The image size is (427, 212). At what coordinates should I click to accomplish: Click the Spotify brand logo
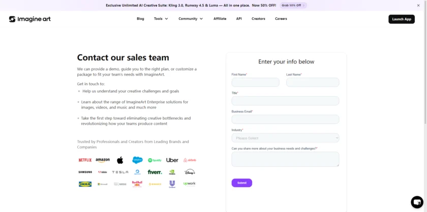(x=155, y=160)
